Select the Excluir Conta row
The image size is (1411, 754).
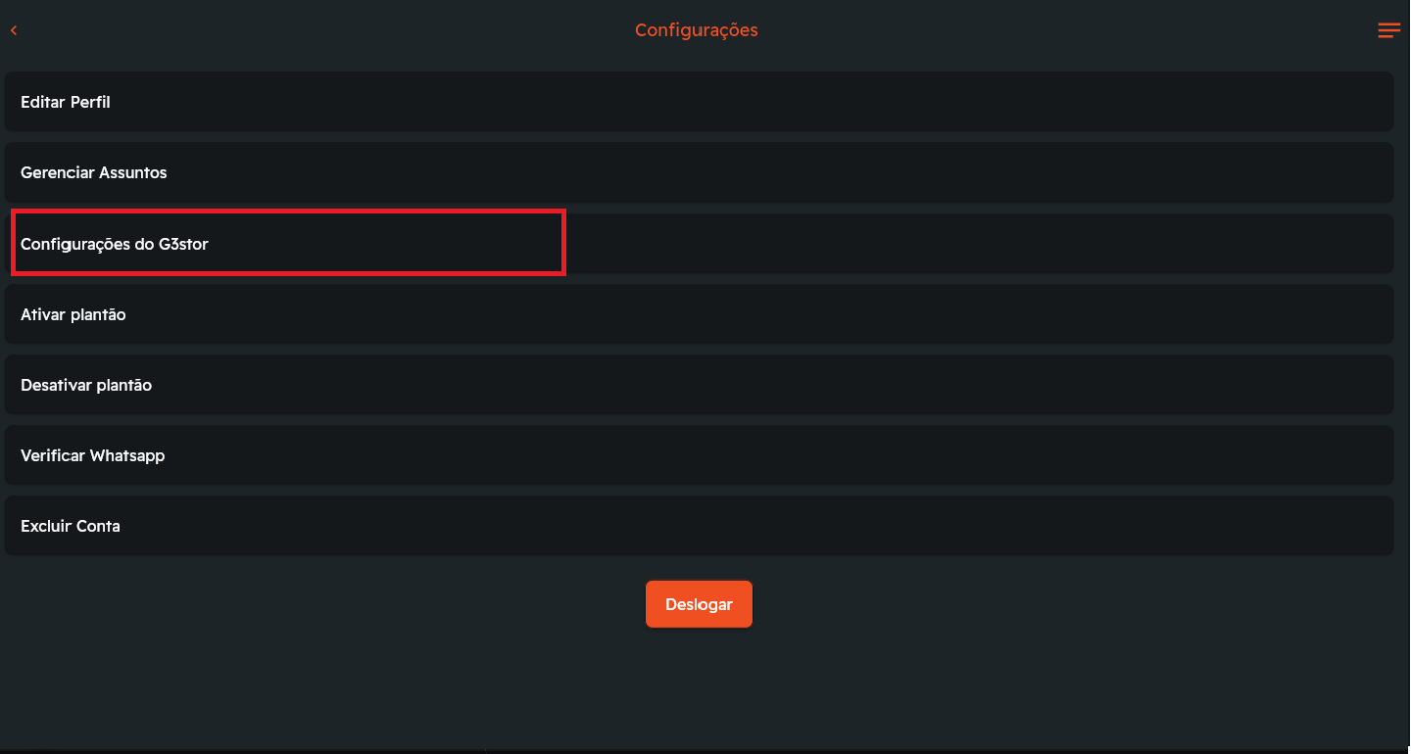click(698, 526)
